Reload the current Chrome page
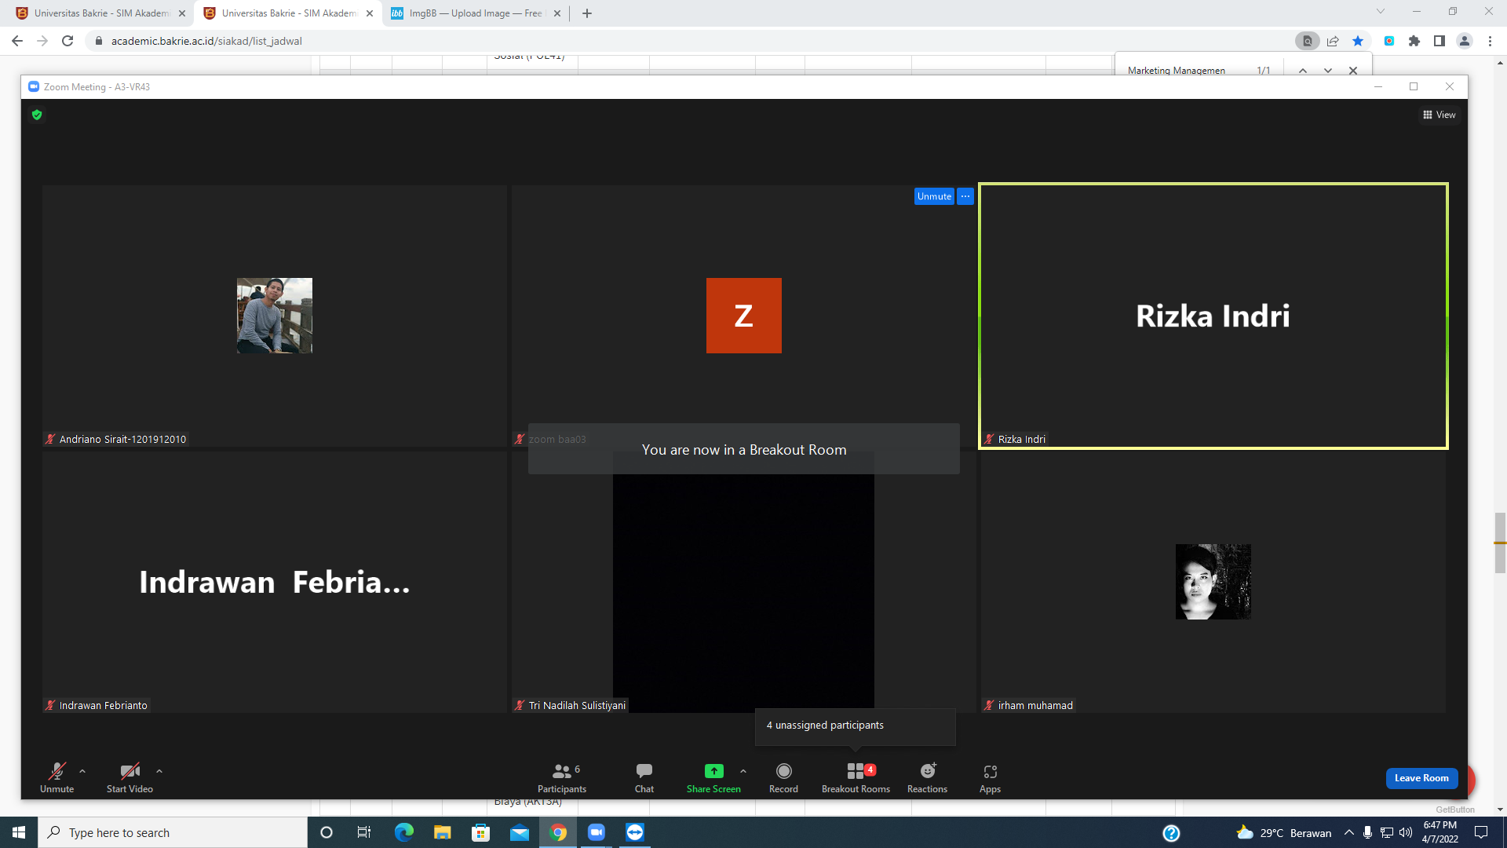1507x848 pixels. tap(68, 41)
